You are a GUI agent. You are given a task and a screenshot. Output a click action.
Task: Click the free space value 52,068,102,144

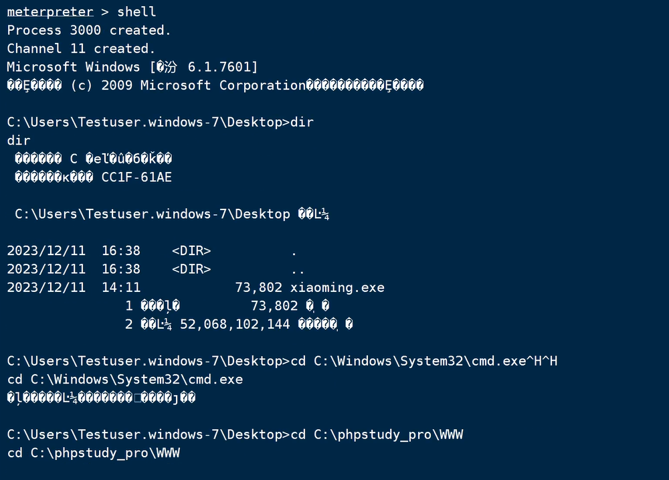(235, 325)
